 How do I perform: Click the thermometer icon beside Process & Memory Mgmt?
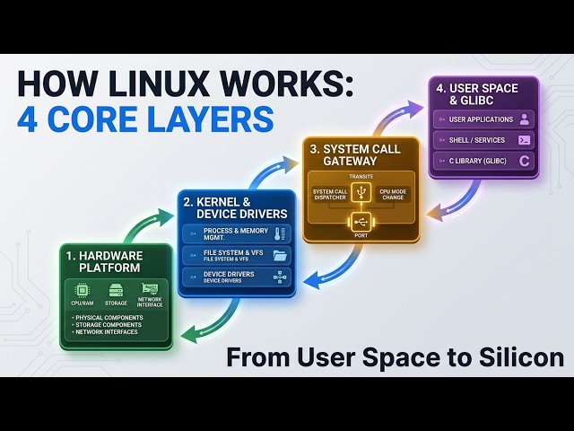(280, 233)
